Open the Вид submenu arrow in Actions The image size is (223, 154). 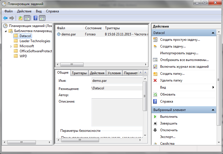[x=213, y=87]
